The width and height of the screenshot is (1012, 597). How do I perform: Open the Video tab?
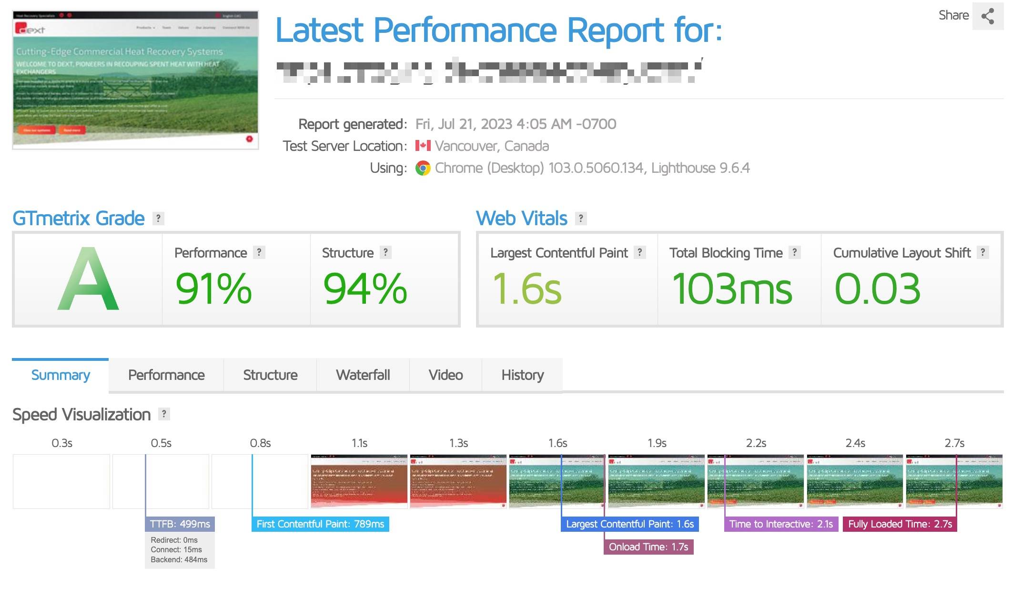click(445, 375)
